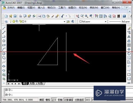Click the Move tool
The image size is (133, 103).
(129, 49)
